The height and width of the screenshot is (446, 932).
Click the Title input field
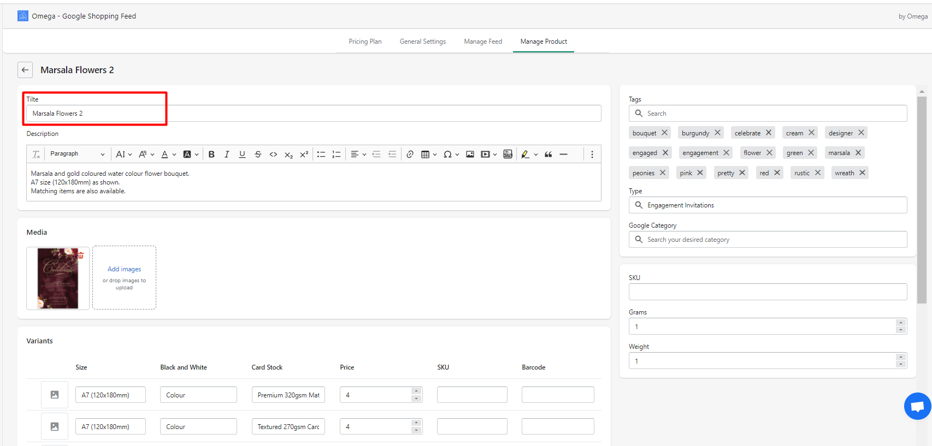click(314, 114)
